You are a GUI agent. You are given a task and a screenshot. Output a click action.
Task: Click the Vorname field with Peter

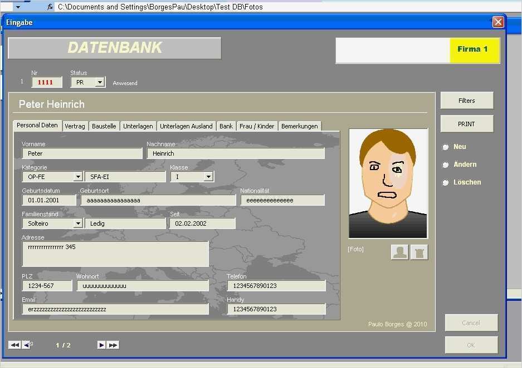click(82, 153)
